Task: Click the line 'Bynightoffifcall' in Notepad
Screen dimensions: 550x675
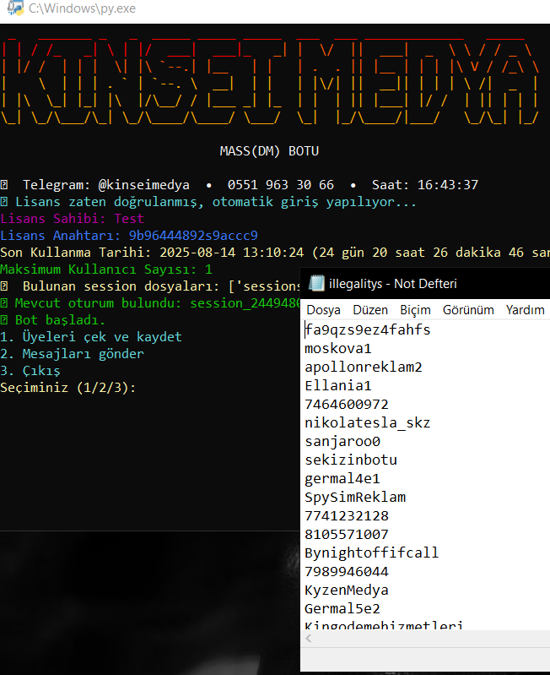Action: pyautogui.click(x=372, y=553)
